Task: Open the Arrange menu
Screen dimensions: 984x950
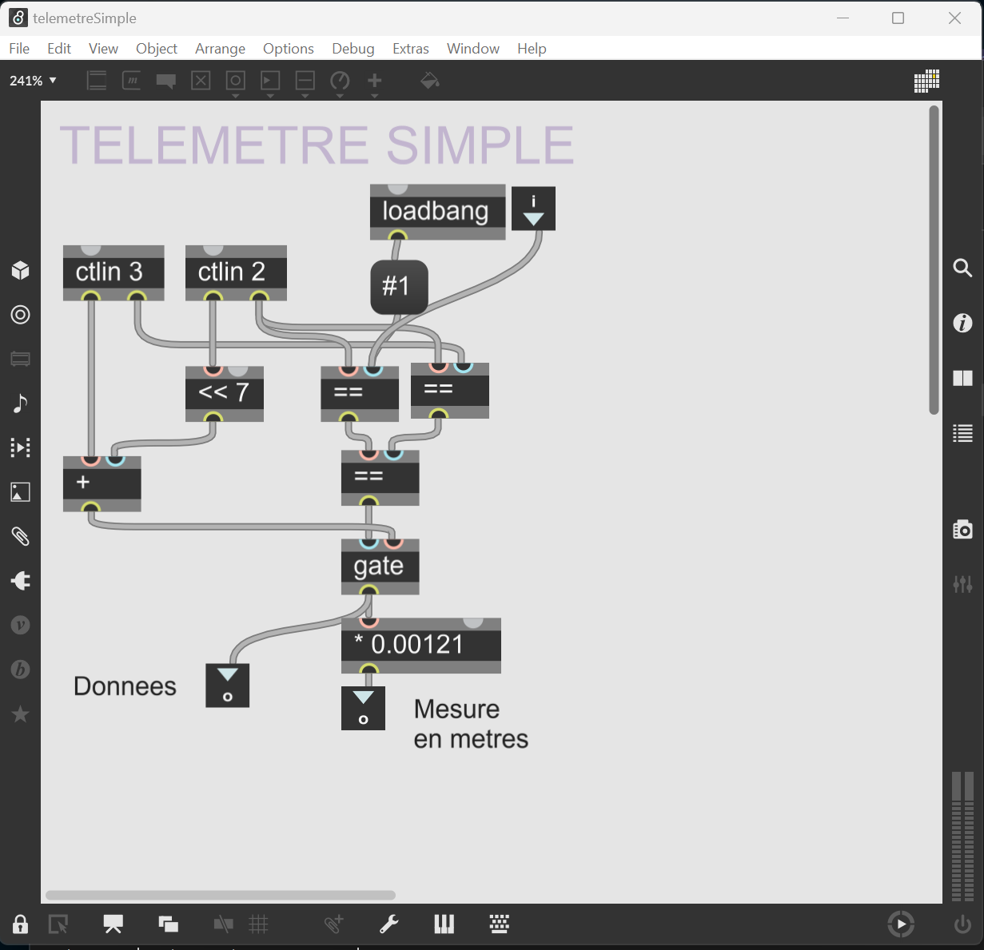Action: (x=220, y=49)
